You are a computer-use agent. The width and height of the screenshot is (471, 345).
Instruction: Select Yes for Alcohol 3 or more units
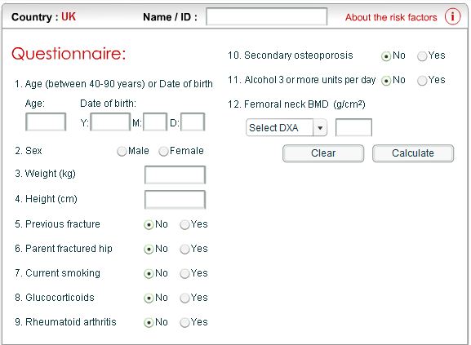422,81
